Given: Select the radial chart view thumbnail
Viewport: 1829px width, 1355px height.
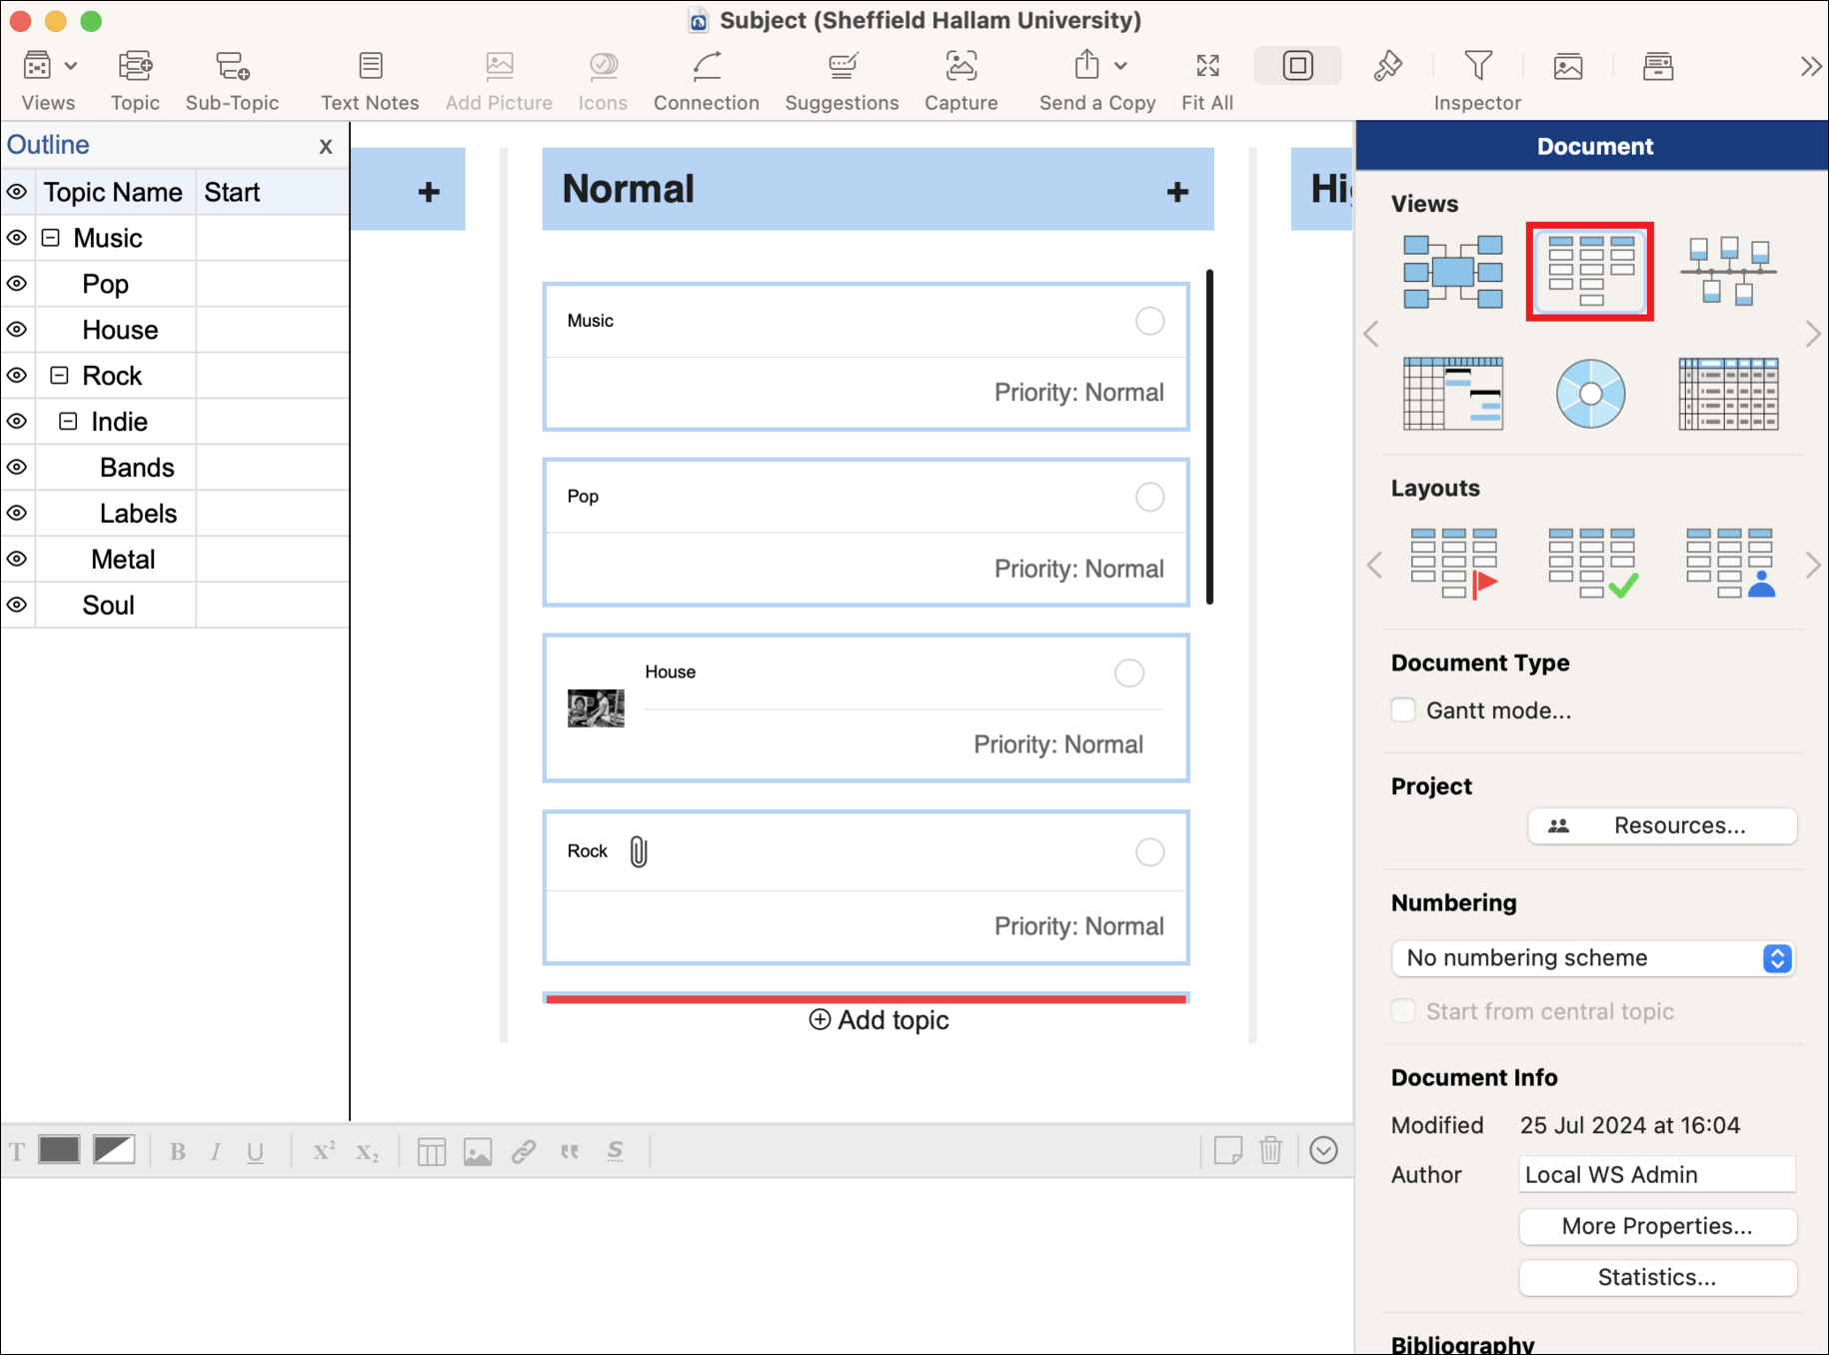Looking at the screenshot, I should click(1589, 394).
